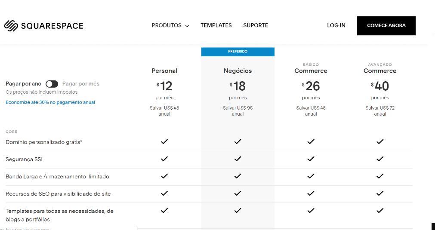
Task: Click Básico Commerce checkmark for Domínio personalizado
Action: coord(311,141)
